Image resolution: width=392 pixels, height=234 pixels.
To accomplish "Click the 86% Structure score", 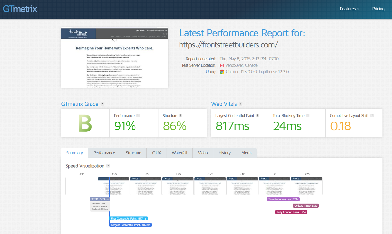I will (x=175, y=126).
